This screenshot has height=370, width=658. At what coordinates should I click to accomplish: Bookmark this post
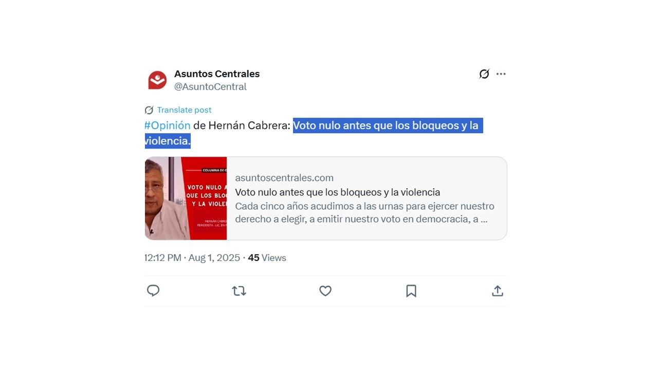(411, 291)
